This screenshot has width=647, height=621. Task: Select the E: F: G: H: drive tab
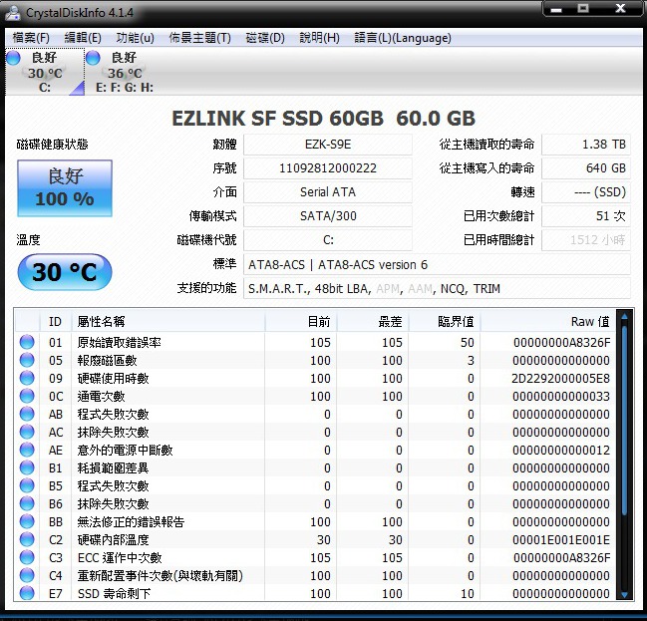(124, 72)
